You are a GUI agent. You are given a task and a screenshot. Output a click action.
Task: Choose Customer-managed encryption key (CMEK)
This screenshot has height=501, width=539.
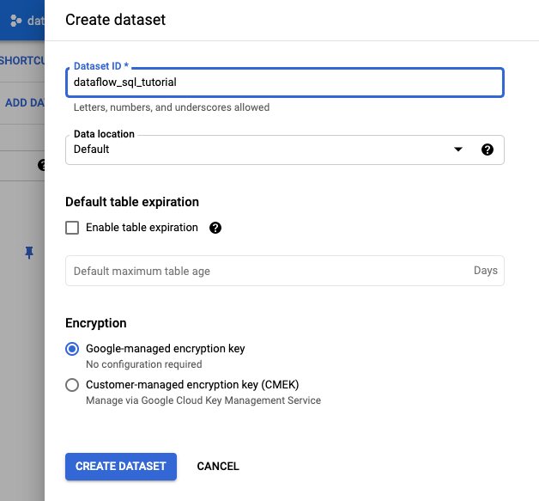click(72, 385)
